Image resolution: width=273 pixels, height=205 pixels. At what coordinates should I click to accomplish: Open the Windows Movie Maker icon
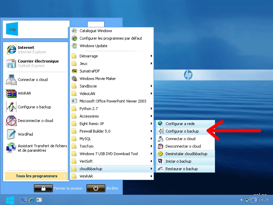click(74, 79)
